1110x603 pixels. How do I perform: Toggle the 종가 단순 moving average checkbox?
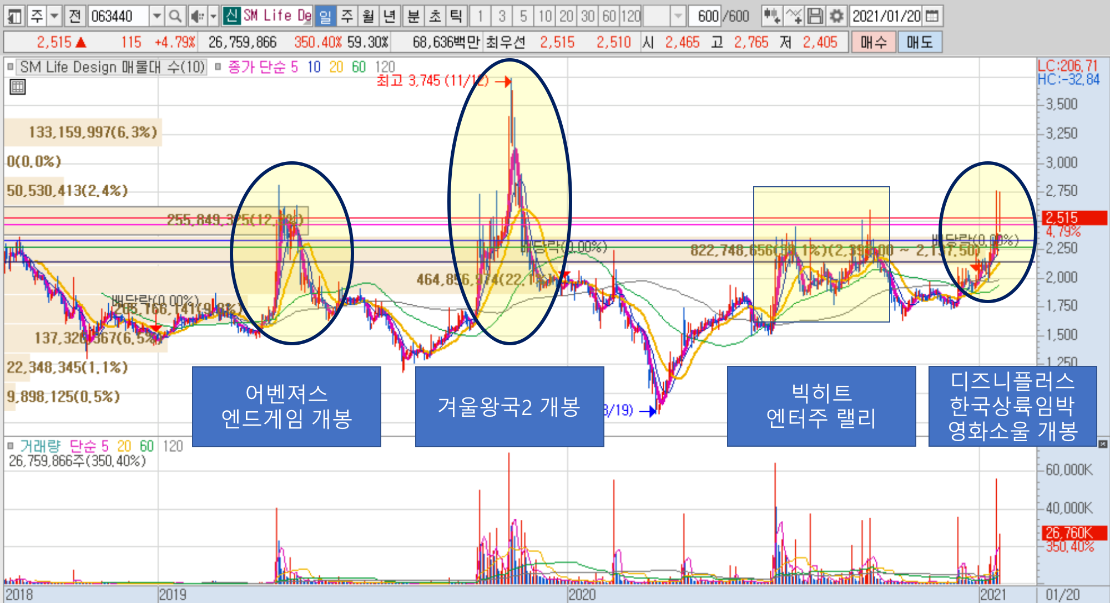point(218,67)
